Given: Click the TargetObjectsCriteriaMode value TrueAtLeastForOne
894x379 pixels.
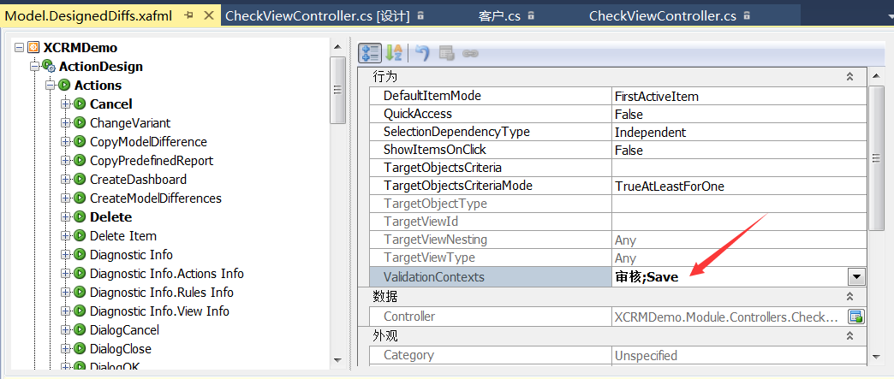Looking at the screenshot, I should 739,187.
